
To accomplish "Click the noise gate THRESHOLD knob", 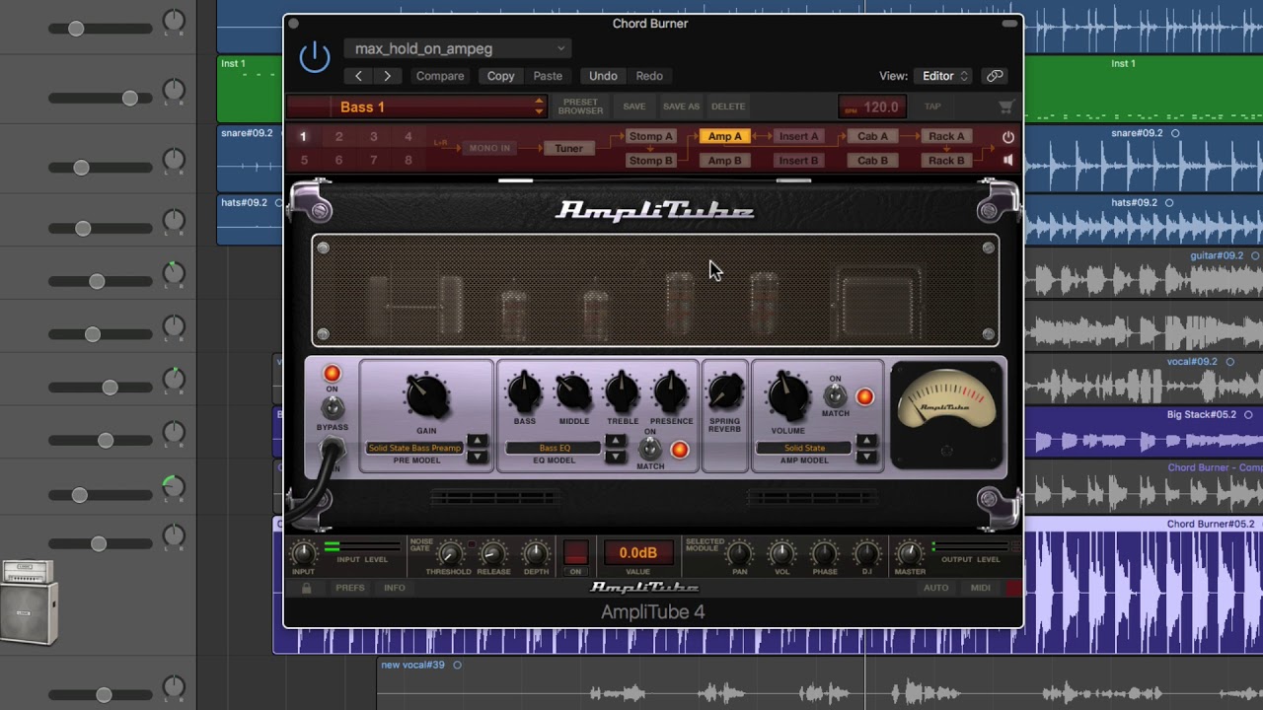I will pyautogui.click(x=450, y=553).
